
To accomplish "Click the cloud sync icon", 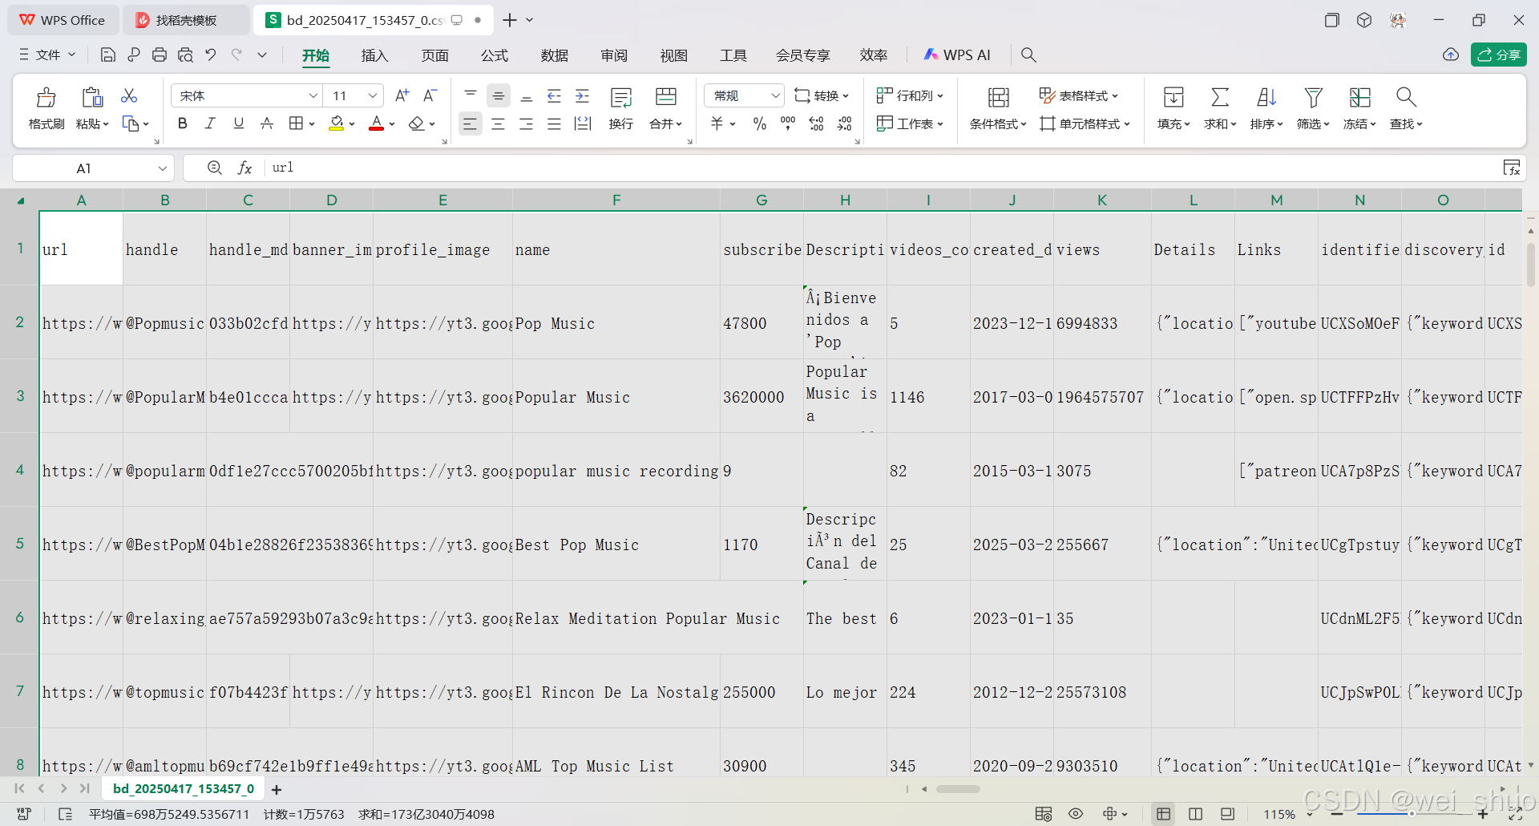I will [1450, 55].
